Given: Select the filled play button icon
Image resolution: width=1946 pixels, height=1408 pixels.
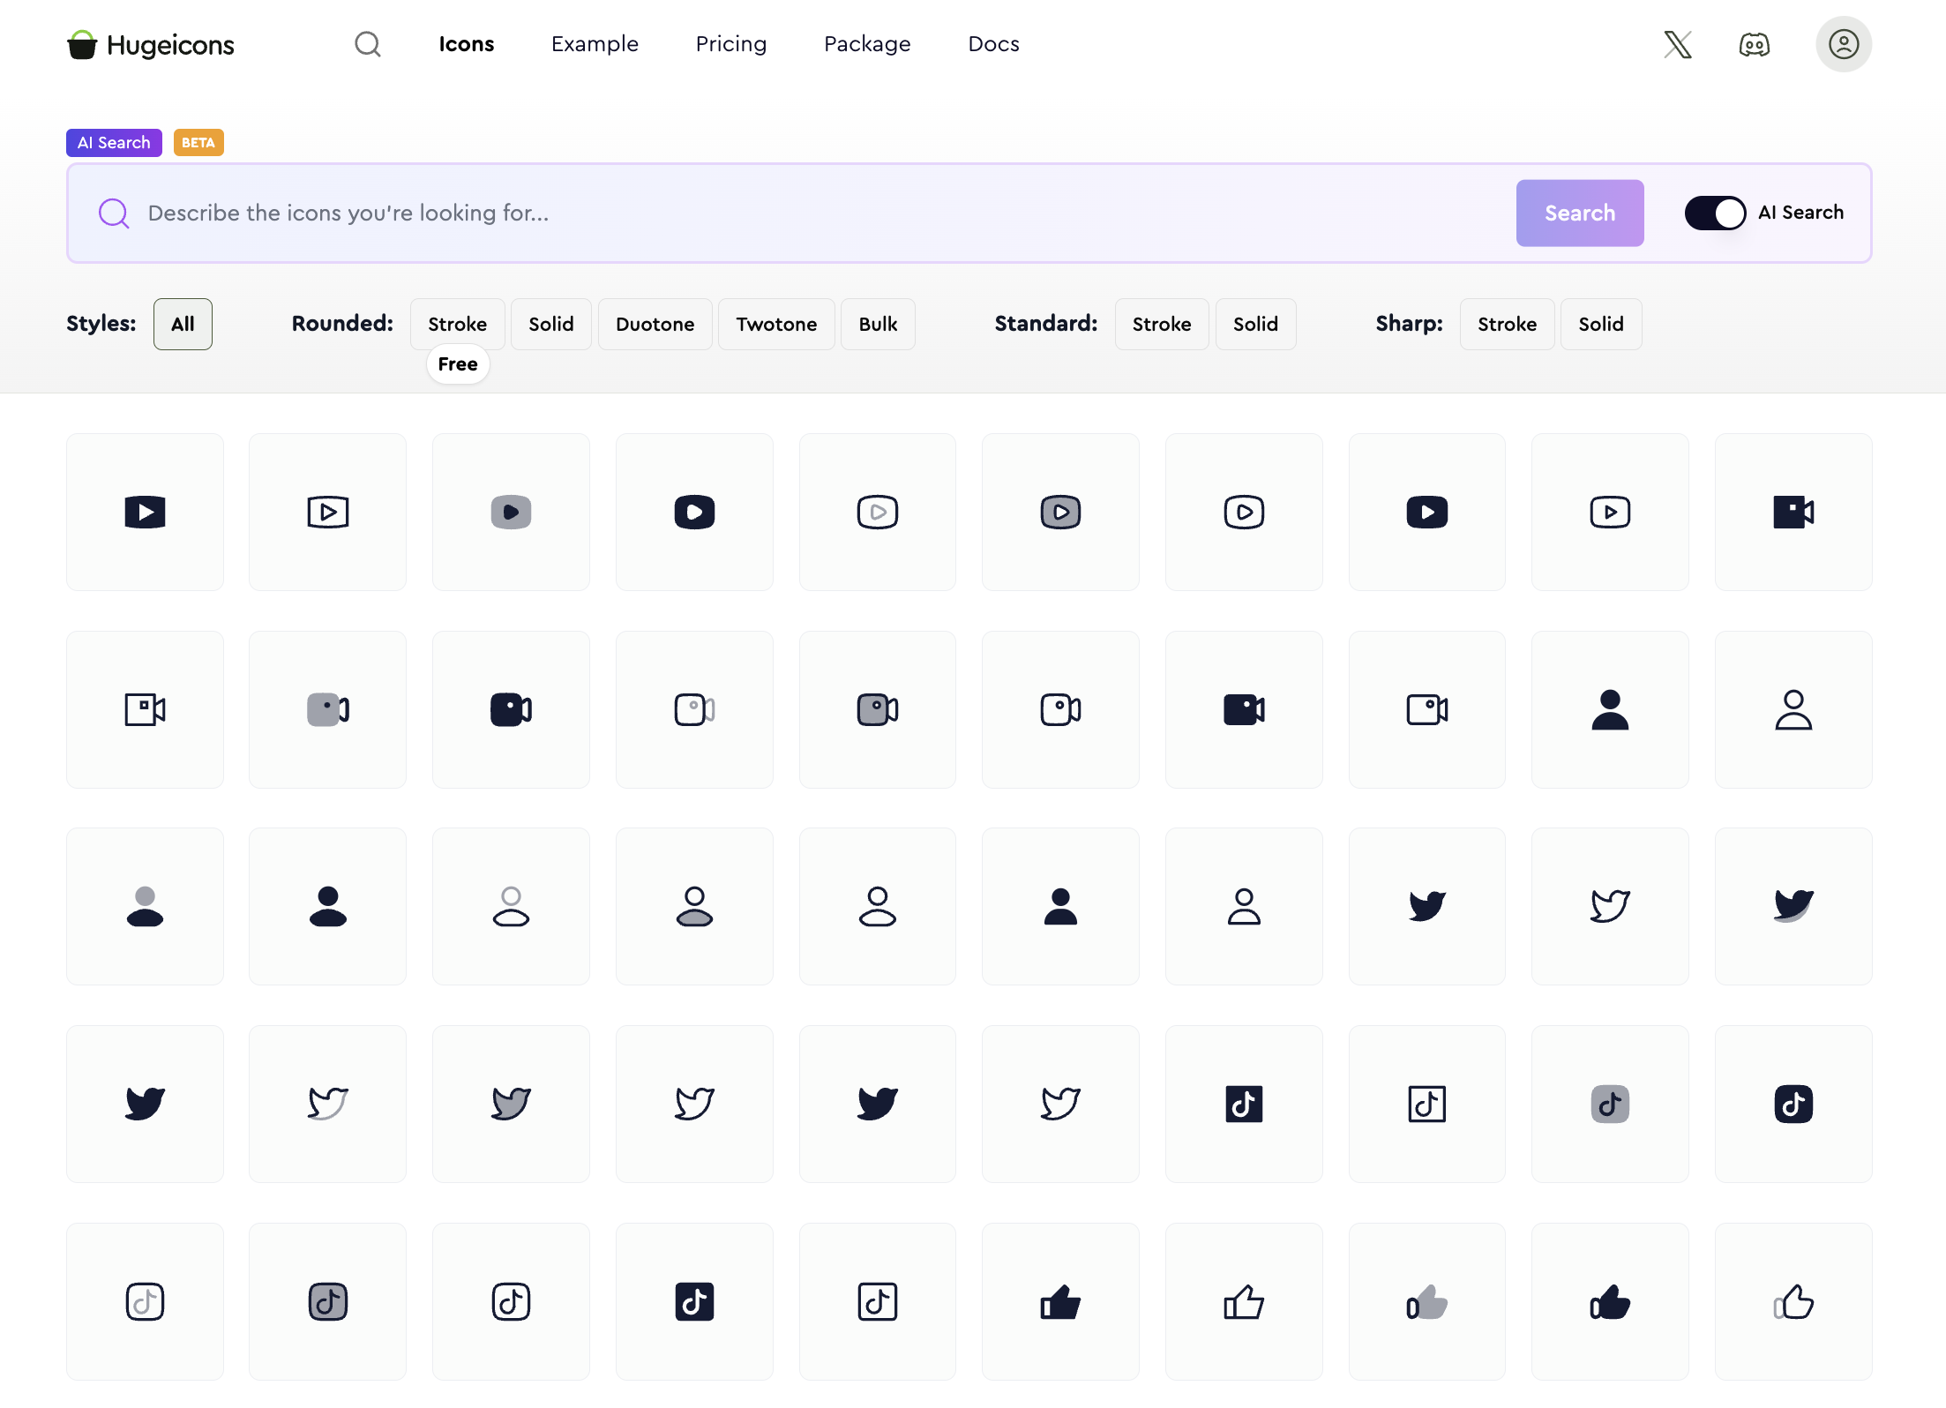Looking at the screenshot, I should pyautogui.click(x=145, y=512).
